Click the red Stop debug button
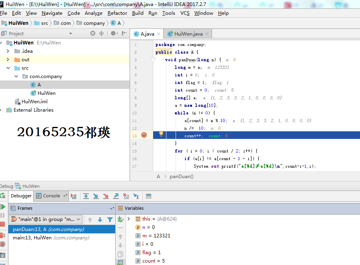The width and height of the screenshot is (360, 265). click(2, 224)
